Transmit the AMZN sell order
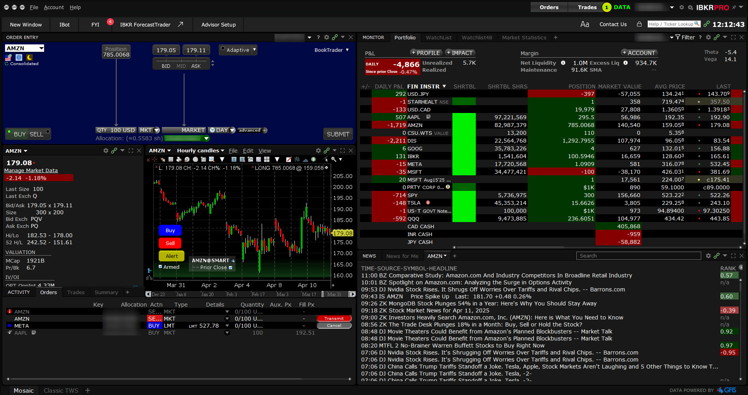The width and height of the screenshot is (748, 395). [334, 318]
